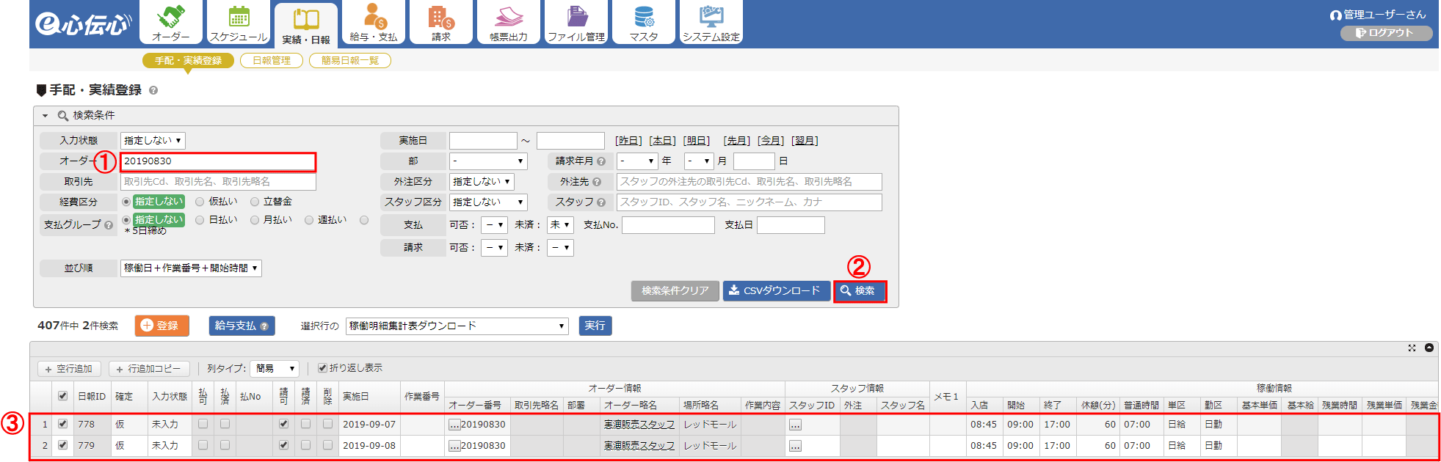Screen dimensions: 1441x462
Task: Click the 管理ユーザーさん user icon
Action: (x=1335, y=15)
